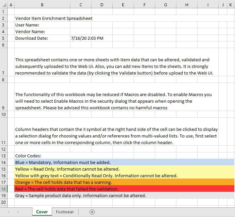The height and width of the screenshot is (217, 235).
Task: Select column H header
Action: click(x=187, y=5)
